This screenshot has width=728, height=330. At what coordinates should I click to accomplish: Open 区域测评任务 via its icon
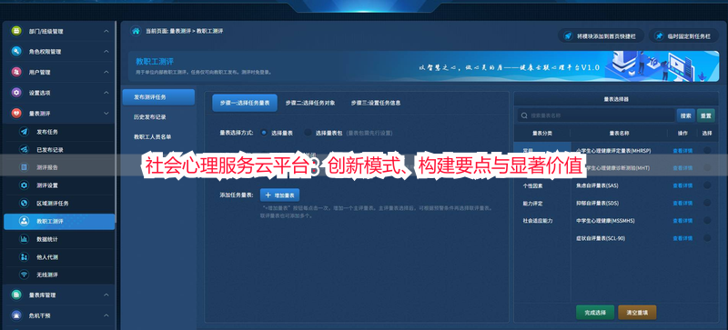pyautogui.click(x=24, y=204)
